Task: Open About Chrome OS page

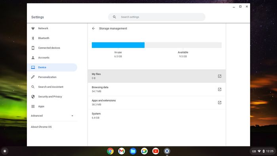Action: click(x=41, y=127)
